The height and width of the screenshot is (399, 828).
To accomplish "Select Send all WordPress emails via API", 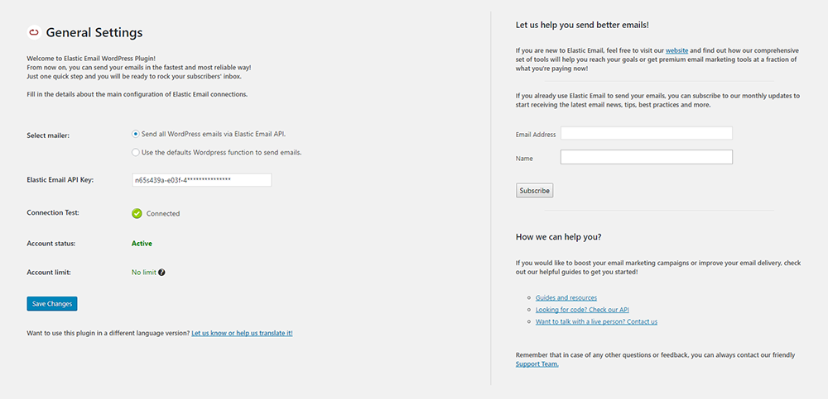I will tap(136, 133).
